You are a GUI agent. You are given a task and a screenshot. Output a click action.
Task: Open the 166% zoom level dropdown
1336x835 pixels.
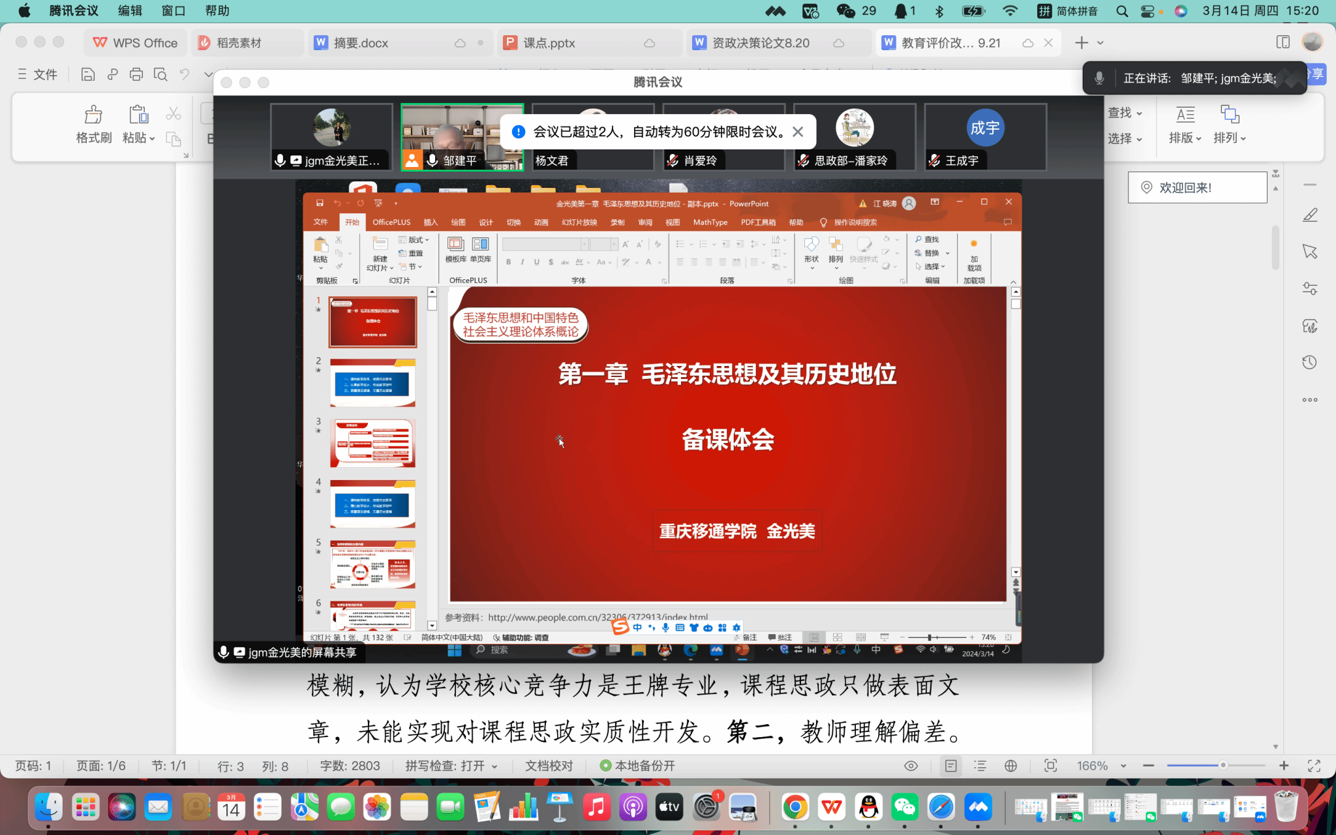pos(1123,767)
